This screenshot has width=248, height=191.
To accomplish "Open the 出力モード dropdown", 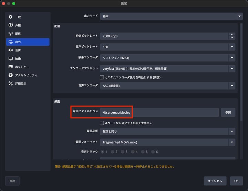I will point(168,16).
